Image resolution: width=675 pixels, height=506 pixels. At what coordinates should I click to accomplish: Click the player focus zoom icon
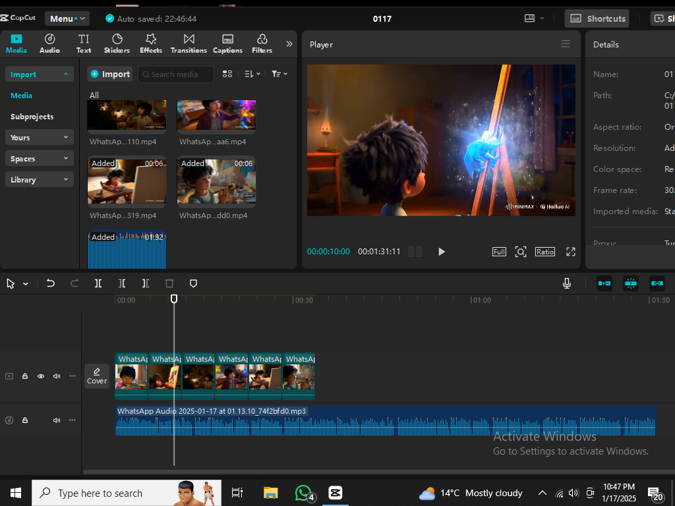pyautogui.click(x=521, y=252)
